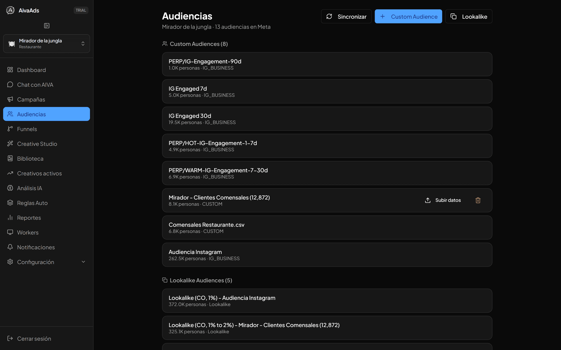Image resolution: width=561 pixels, height=350 pixels.
Task: Click the sync arrows icon in Sincronizar
Action: coord(329,16)
